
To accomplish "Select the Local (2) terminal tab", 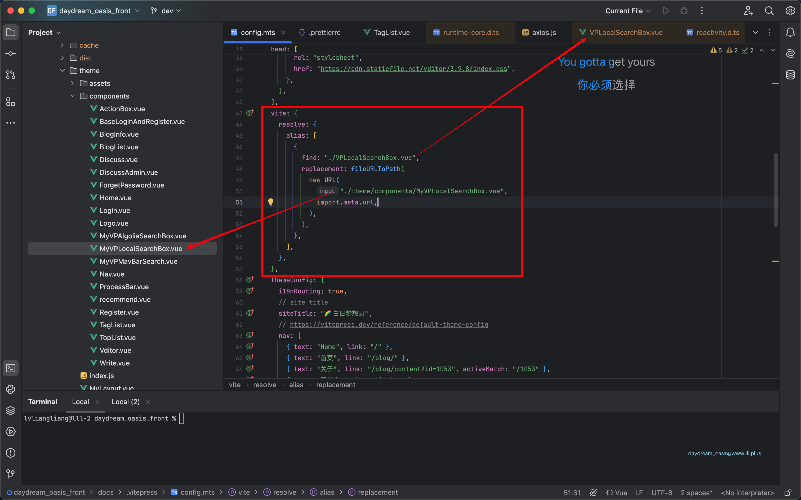I will coord(126,401).
